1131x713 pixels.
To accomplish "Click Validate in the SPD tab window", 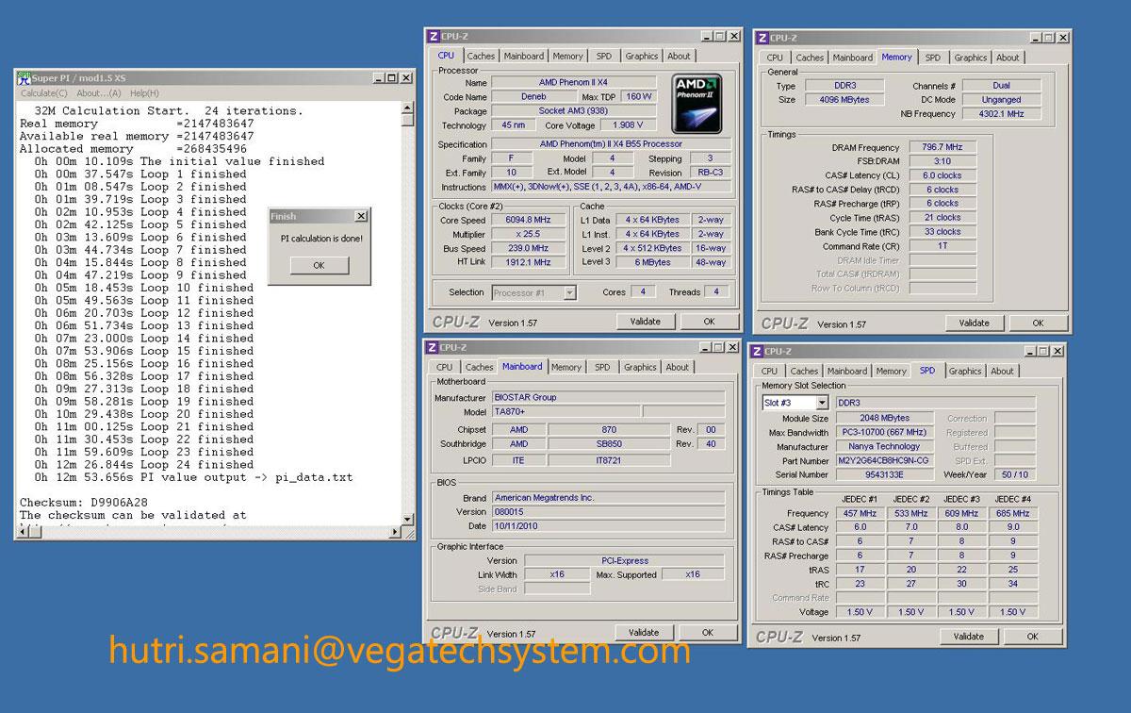I will click(969, 637).
